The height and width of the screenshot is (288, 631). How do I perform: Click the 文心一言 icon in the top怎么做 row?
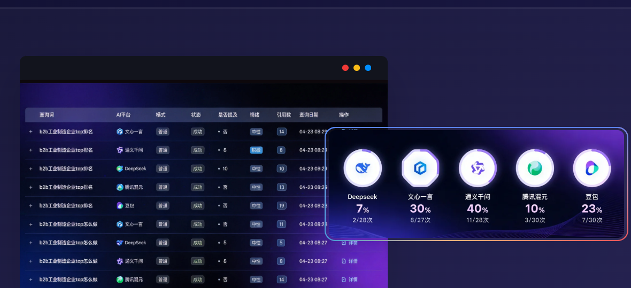click(x=120, y=224)
